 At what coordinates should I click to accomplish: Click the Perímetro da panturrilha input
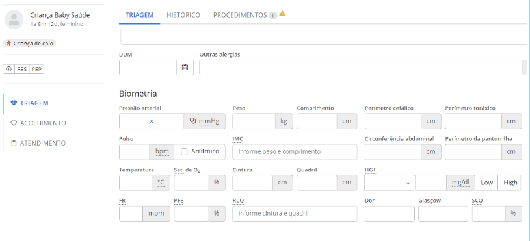(473, 152)
